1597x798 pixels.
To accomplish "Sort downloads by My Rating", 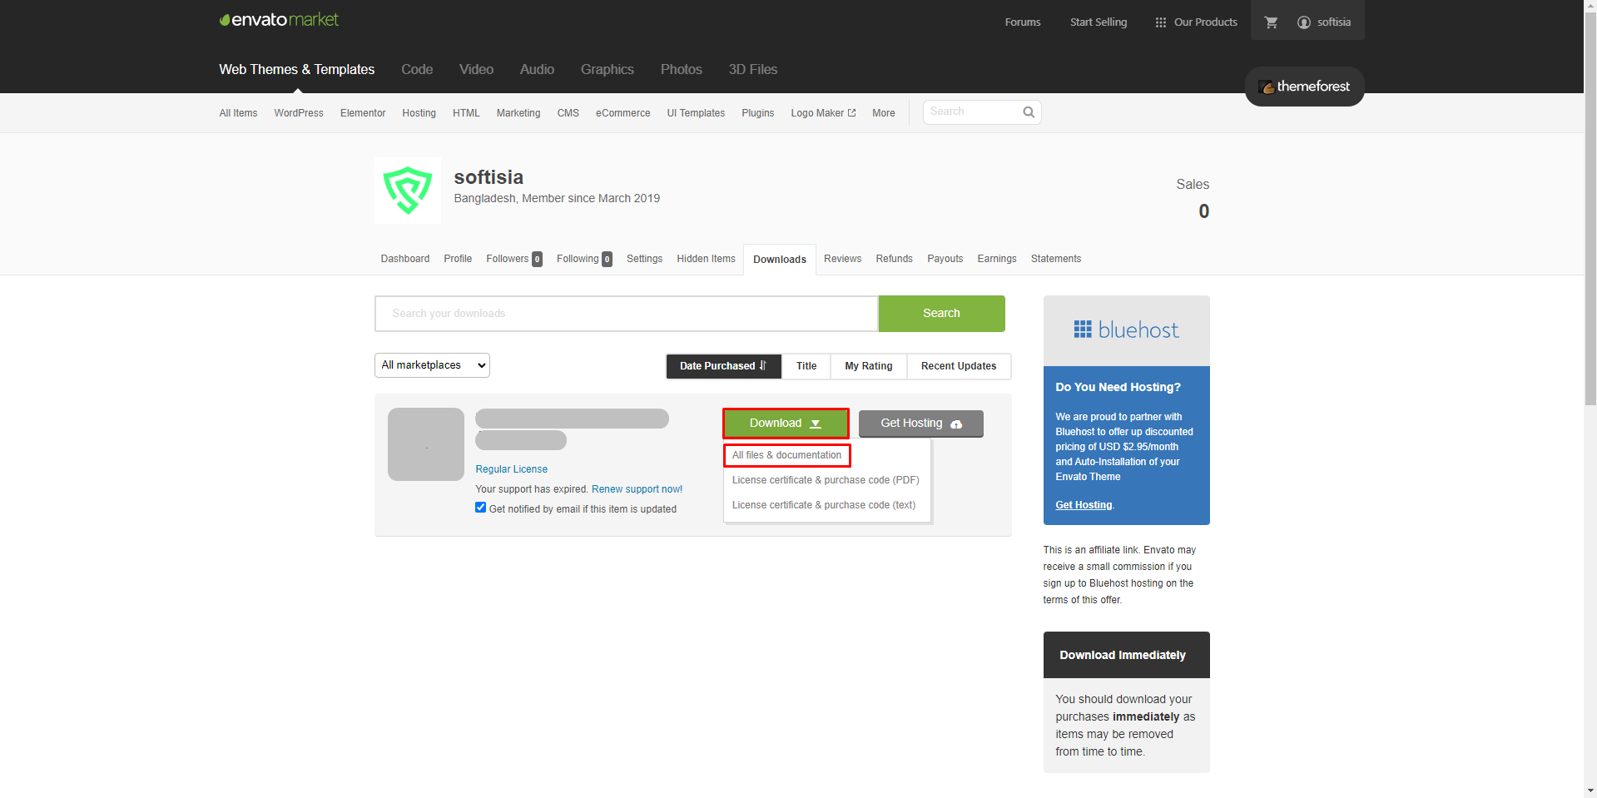I will pyautogui.click(x=868, y=366).
